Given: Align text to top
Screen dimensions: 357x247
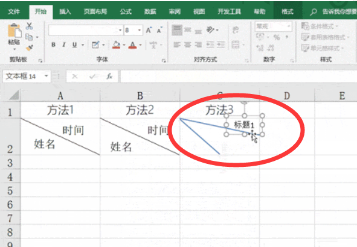Looking at the screenshot, I should click(177, 30).
